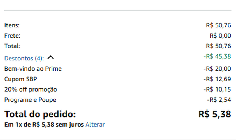The height and width of the screenshot is (140, 236).
Task: Collapse the discounts chevron arrow
Action: 51,58
